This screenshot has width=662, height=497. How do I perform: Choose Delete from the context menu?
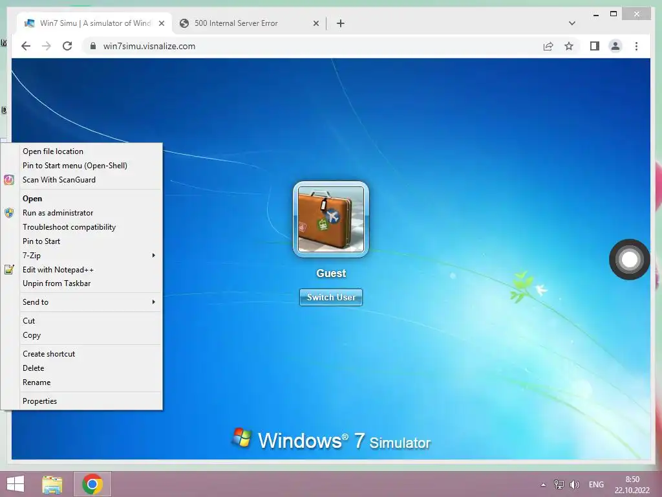click(82, 368)
